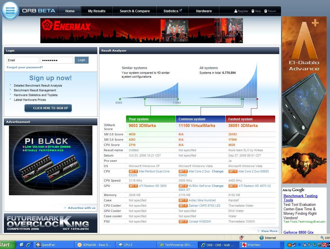Screen dimensions: 330x249
Task: Click the Help question mark icon
Action: (253, 11)
